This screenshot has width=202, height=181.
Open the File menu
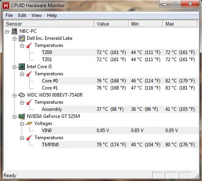coord(9,15)
